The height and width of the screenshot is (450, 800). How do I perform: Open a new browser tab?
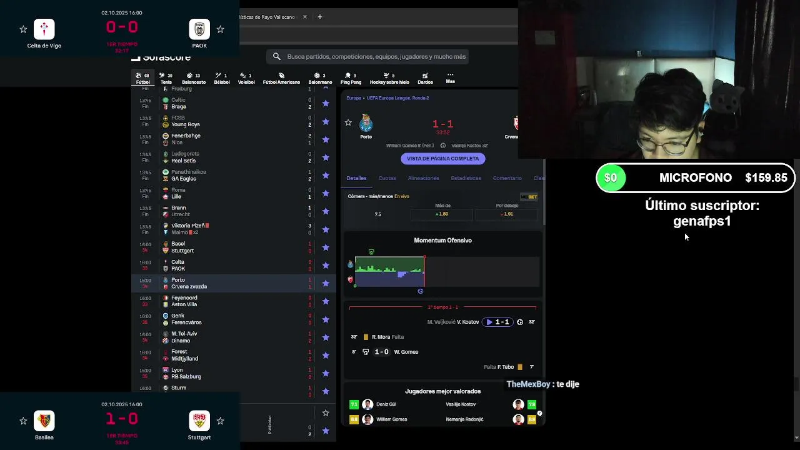tap(319, 17)
